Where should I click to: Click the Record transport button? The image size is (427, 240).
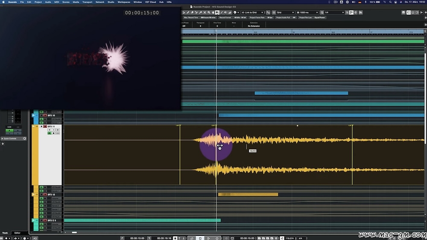pos(217,238)
